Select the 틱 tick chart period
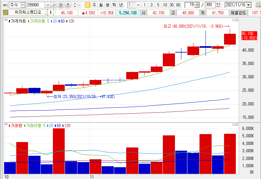The width and height of the screenshot is (261, 179). point(114,5)
